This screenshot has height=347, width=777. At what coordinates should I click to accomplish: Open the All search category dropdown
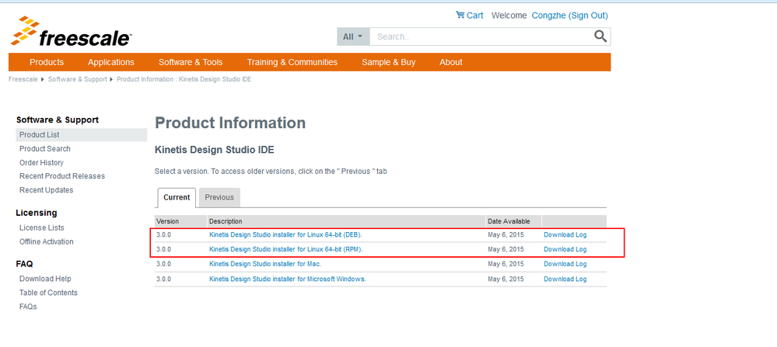click(x=353, y=36)
